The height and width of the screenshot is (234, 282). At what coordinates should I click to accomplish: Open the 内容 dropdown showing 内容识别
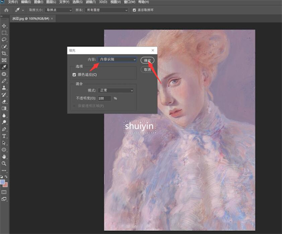click(117, 59)
